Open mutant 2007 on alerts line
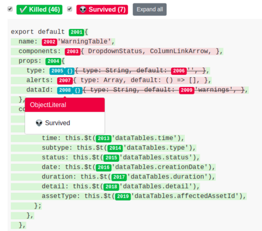Screen dimensions: 262x231 65,81
